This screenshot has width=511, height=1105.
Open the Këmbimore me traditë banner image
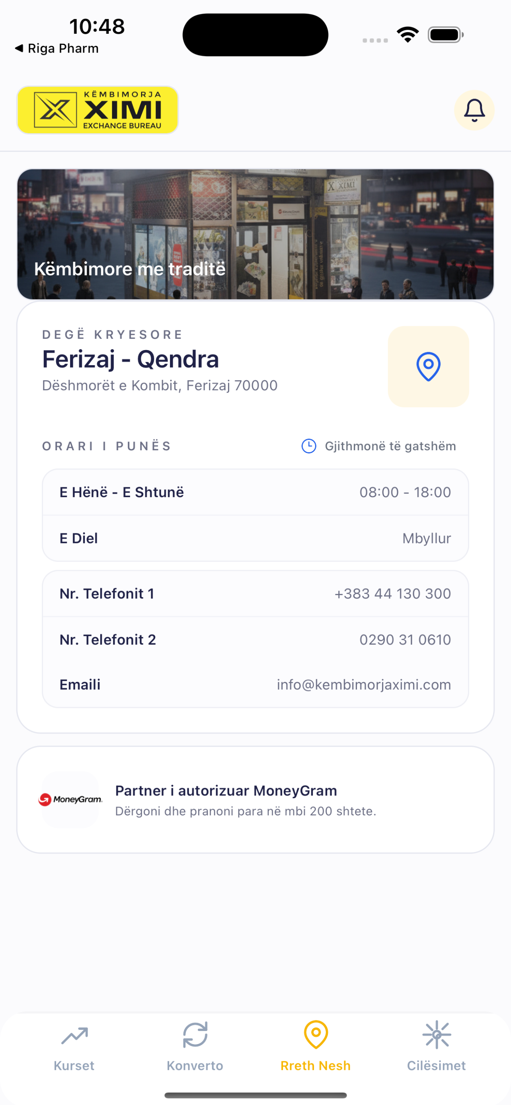click(255, 234)
